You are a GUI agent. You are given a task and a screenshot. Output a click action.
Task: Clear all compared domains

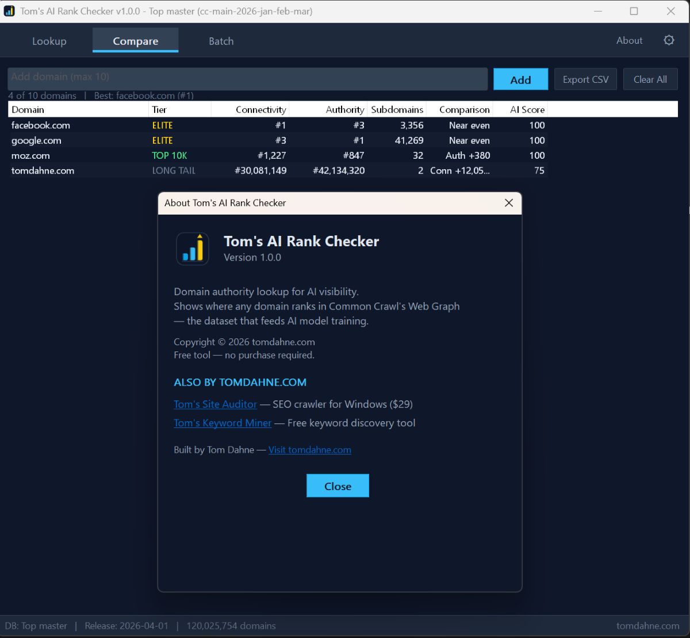pos(650,79)
